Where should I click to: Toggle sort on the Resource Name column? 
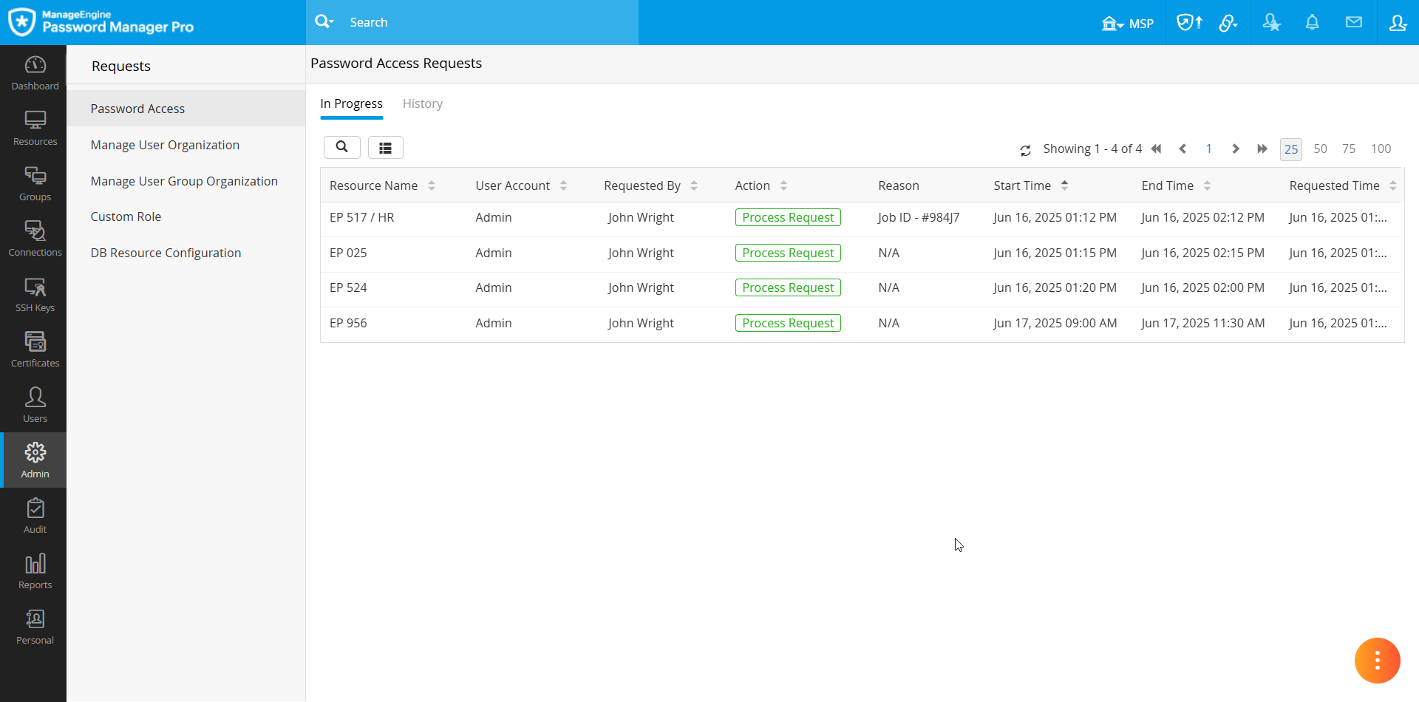(431, 185)
